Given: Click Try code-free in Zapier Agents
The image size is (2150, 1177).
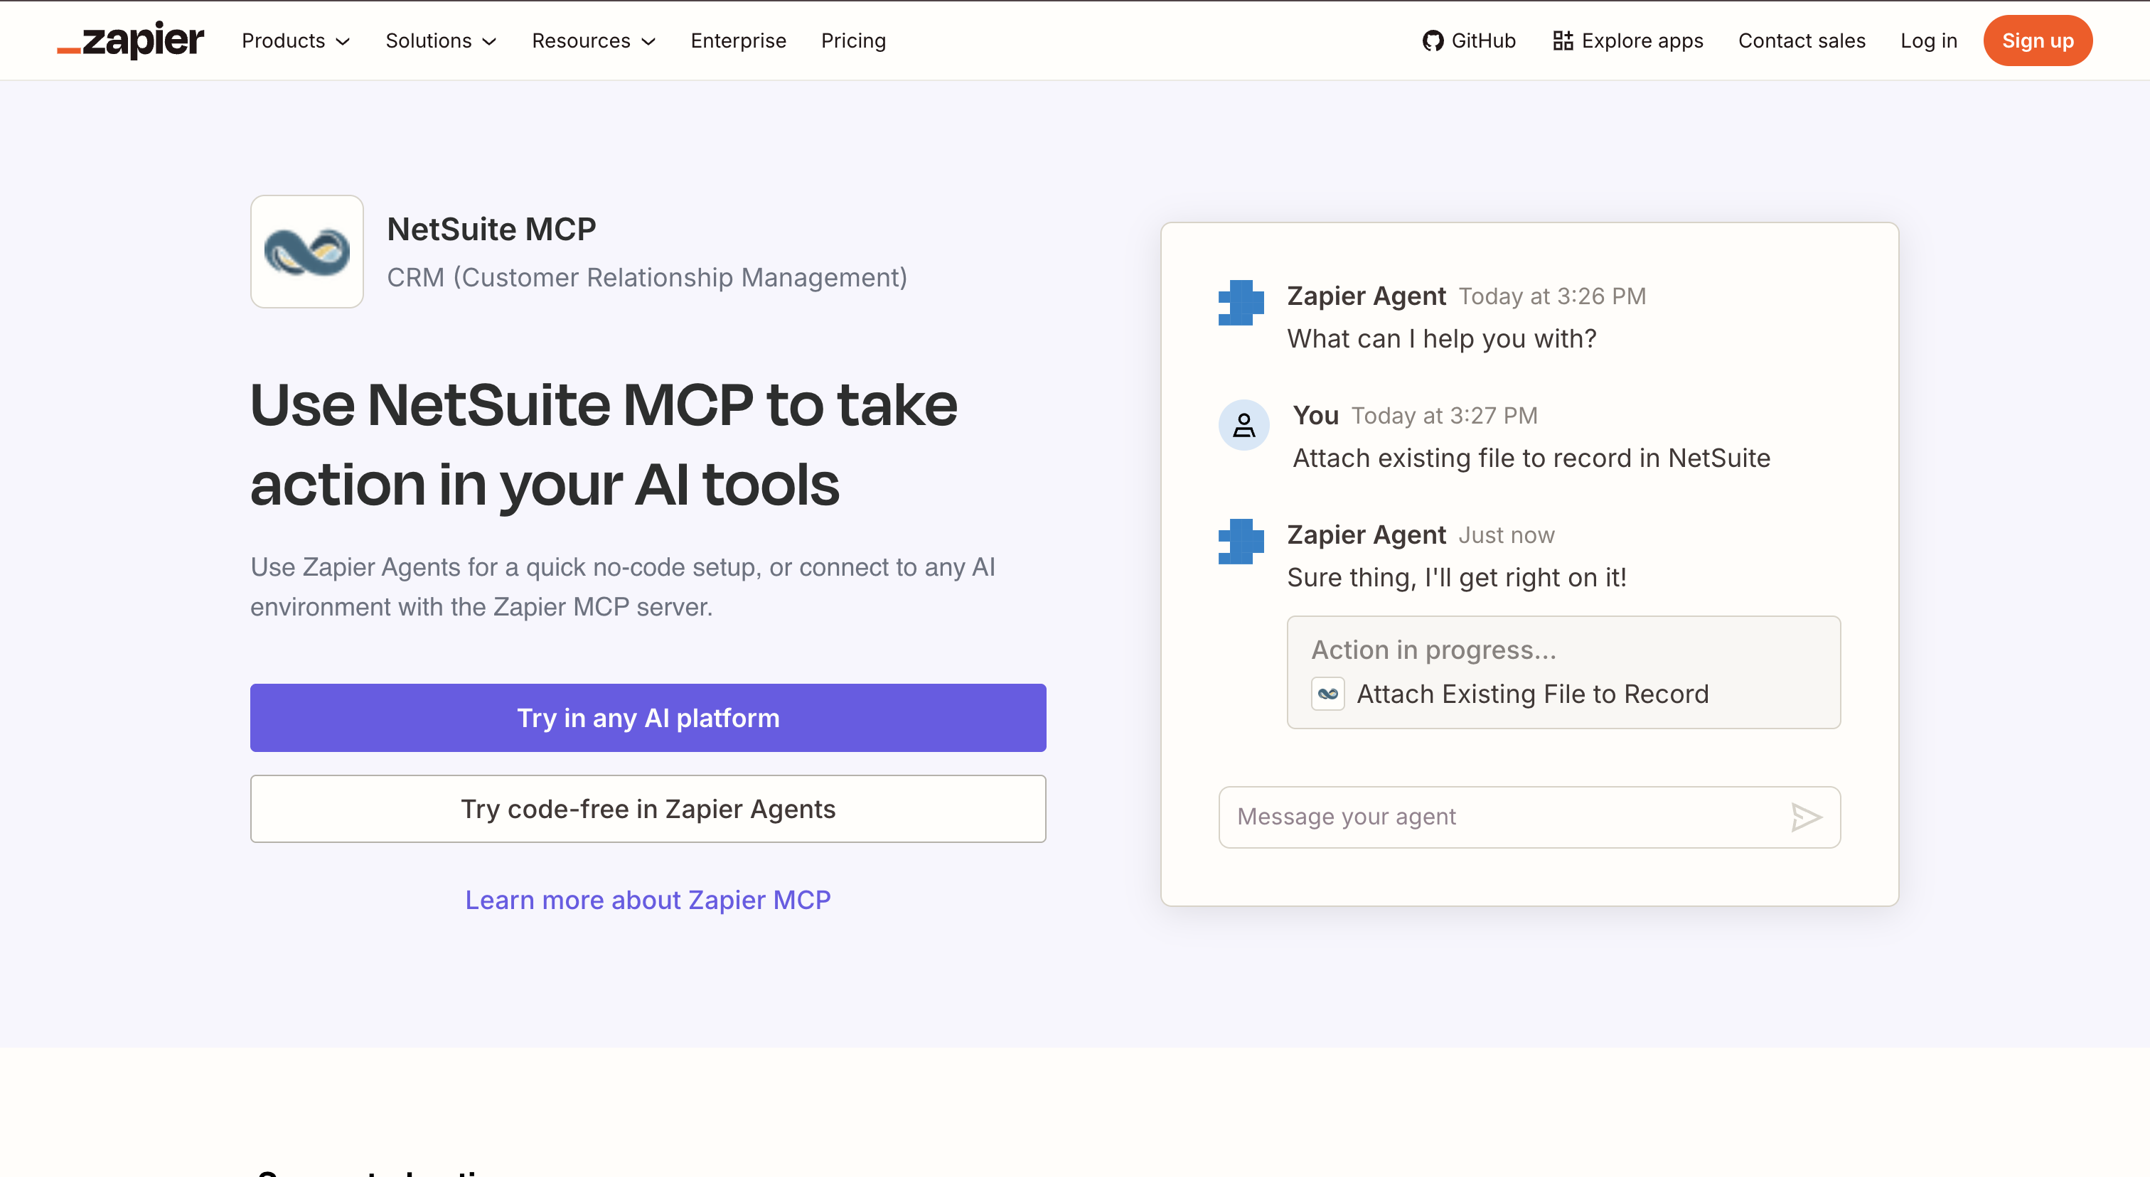Looking at the screenshot, I should click(648, 809).
